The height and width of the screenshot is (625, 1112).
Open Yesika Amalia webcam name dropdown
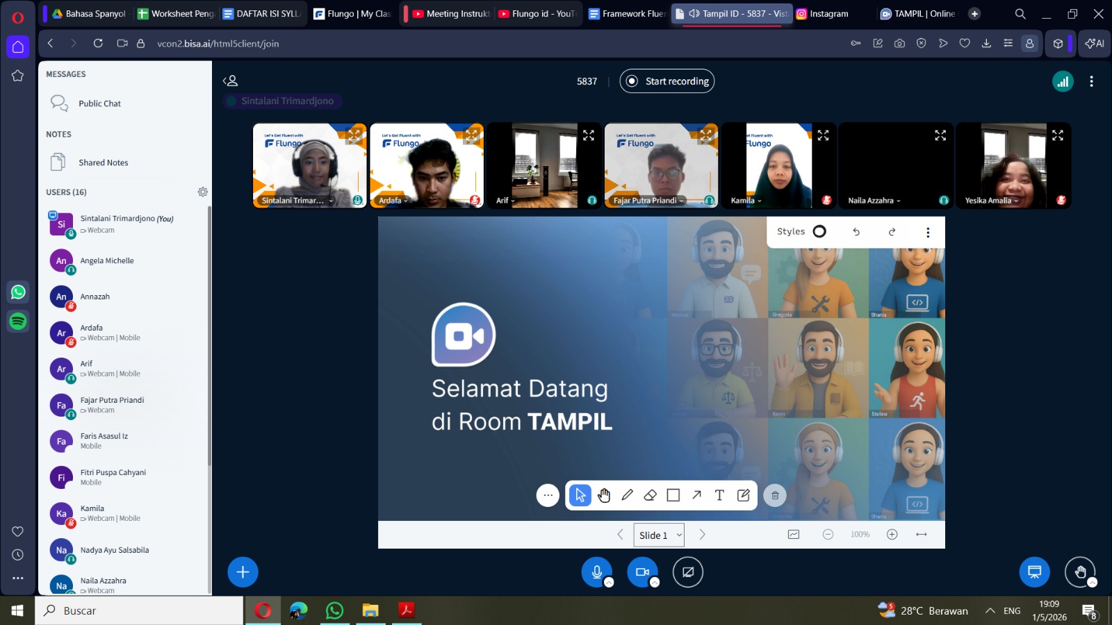(x=992, y=201)
